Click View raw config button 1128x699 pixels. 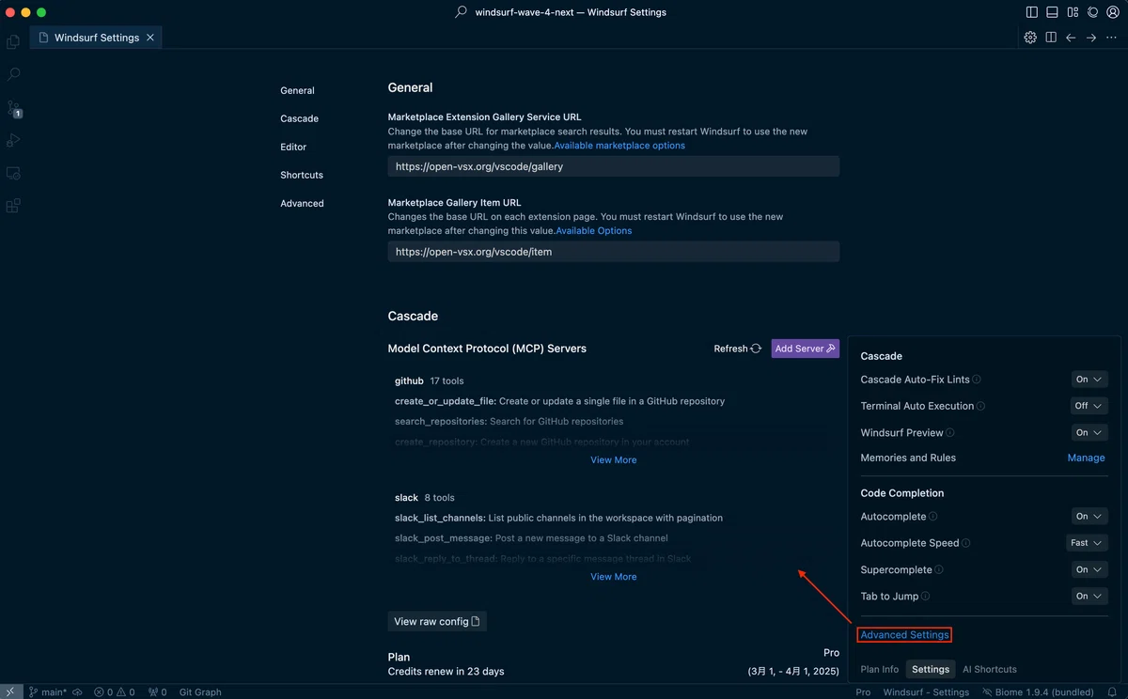tap(437, 621)
